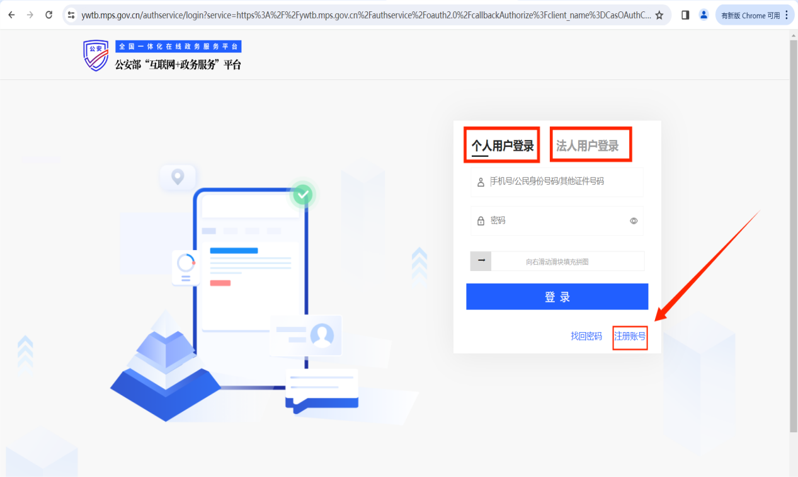Select the 个人用户登录 tab
The image size is (798, 477).
(501, 144)
